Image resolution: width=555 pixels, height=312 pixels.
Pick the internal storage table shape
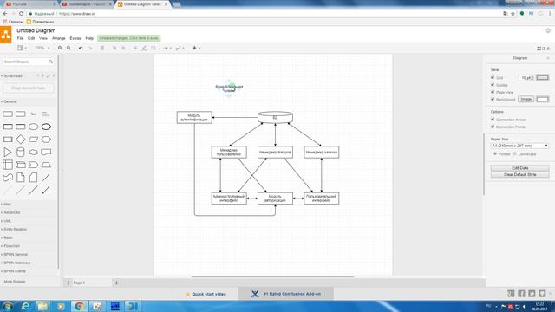point(8,165)
